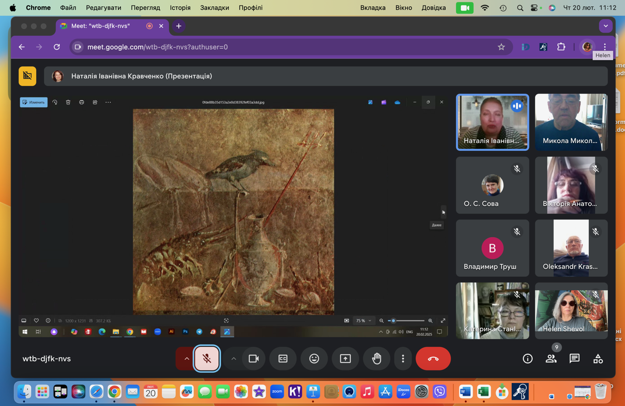Open the Редагувати menu
The height and width of the screenshot is (406, 625).
pos(104,8)
